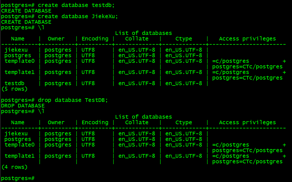Click the Access privileges header in first table

point(247,39)
